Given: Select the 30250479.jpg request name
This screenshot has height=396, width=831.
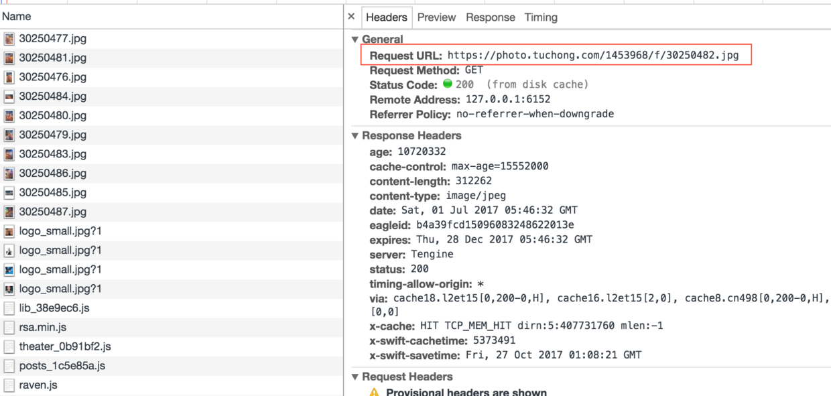Looking at the screenshot, I should pos(53,135).
